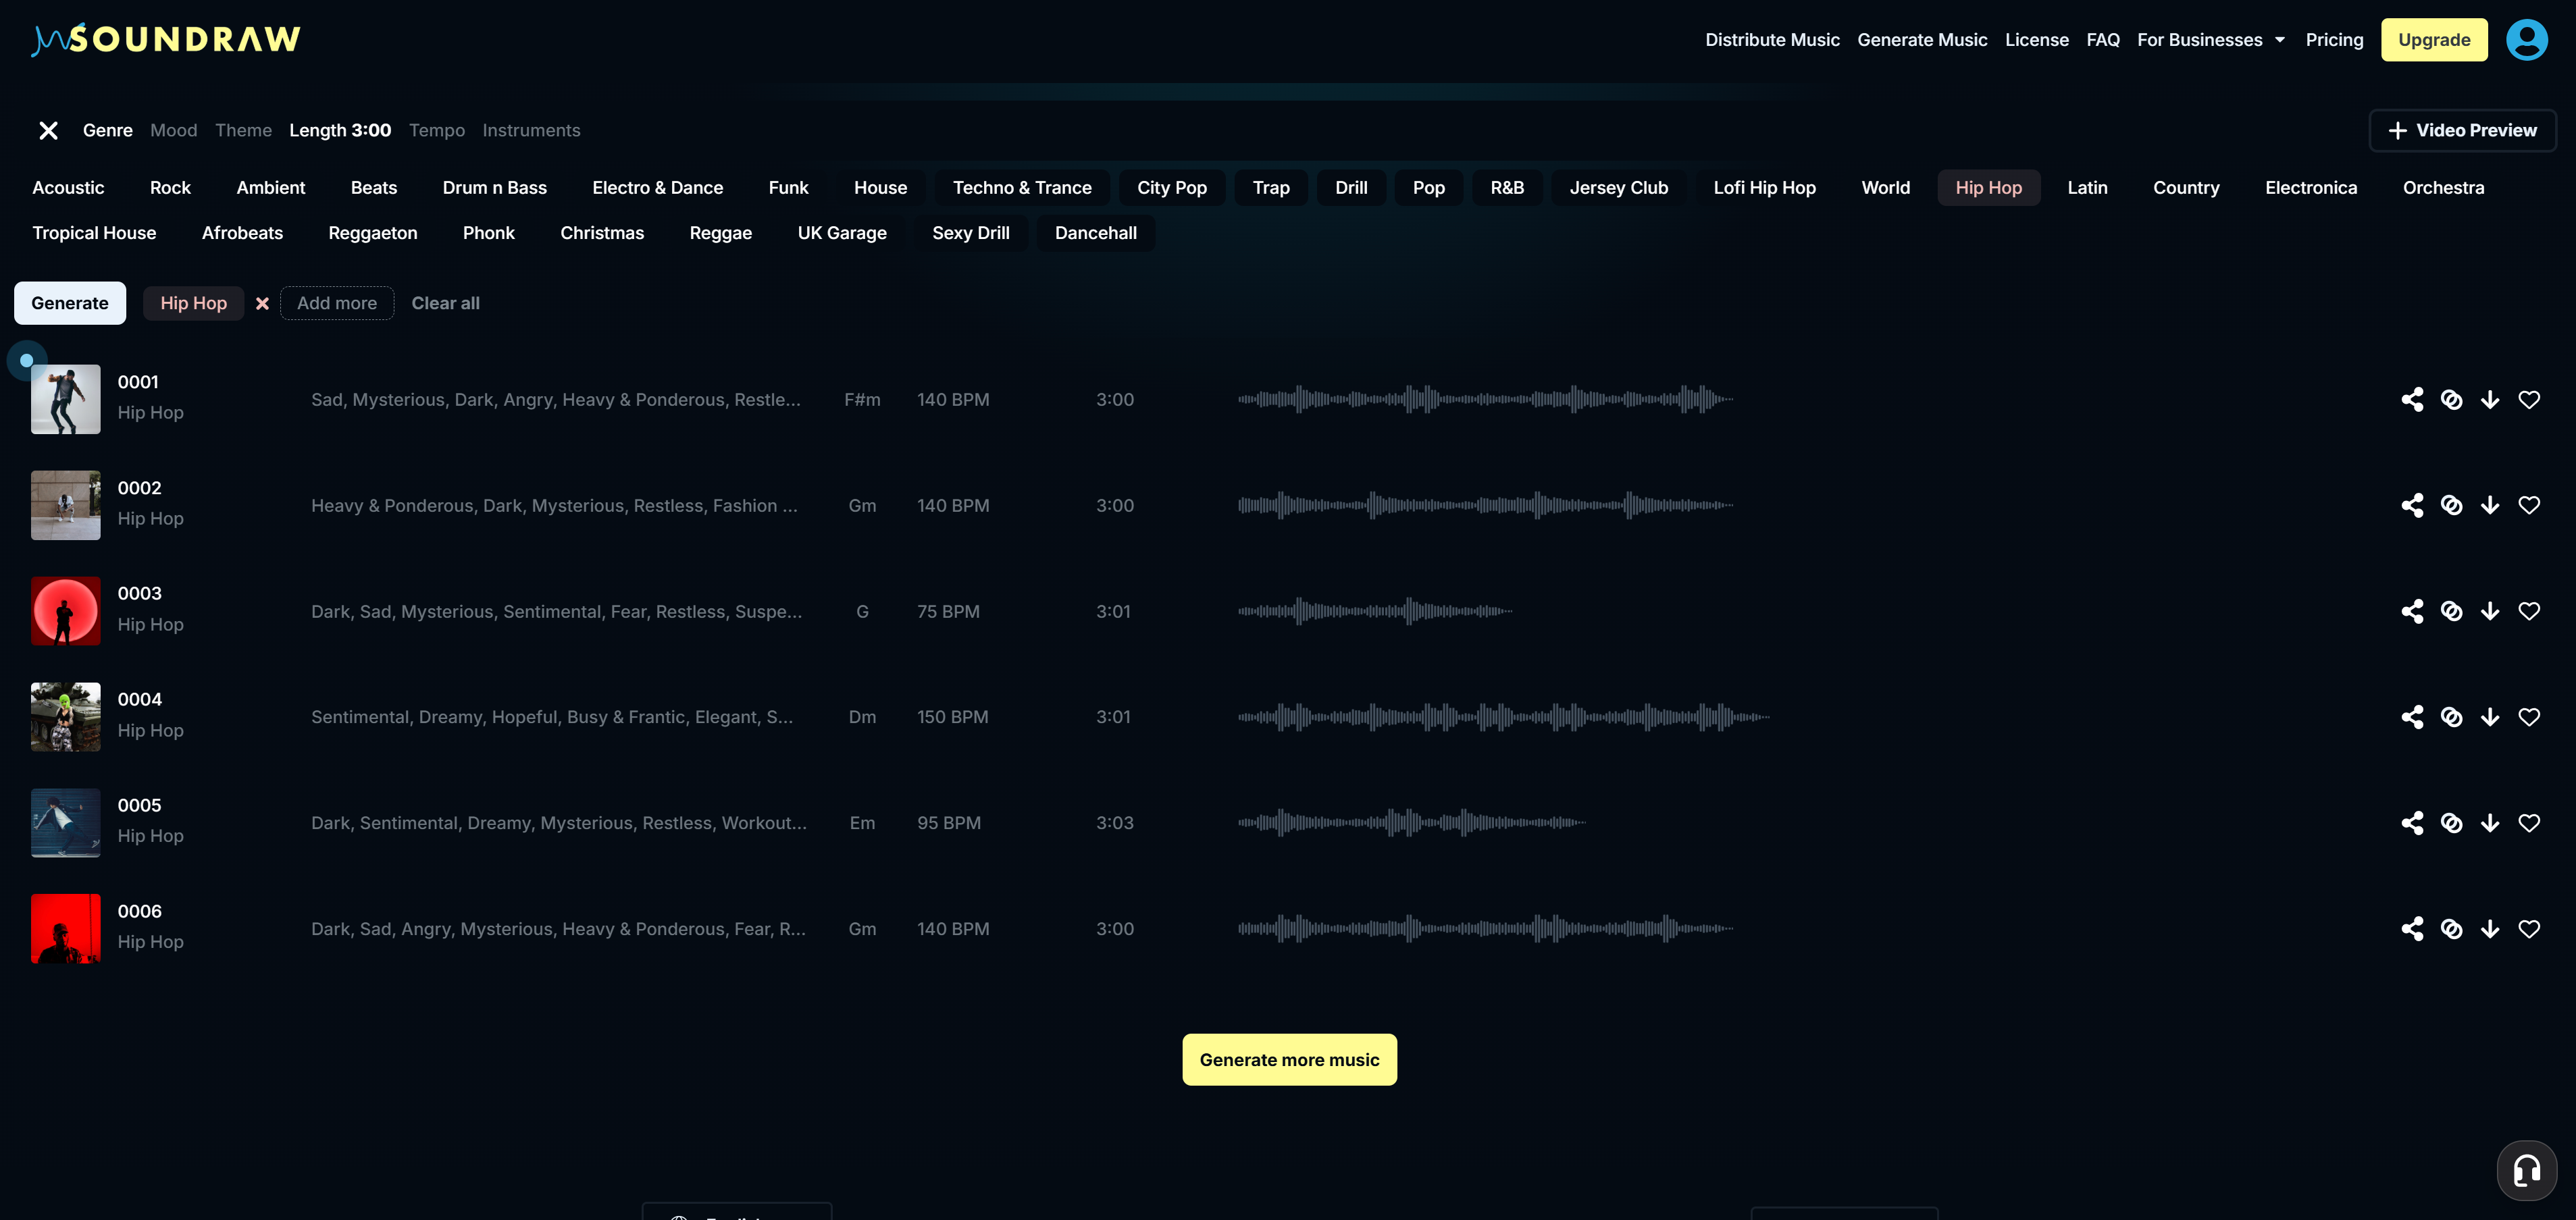Switch to the Instruments tab
The image size is (2576, 1220).
531,130
